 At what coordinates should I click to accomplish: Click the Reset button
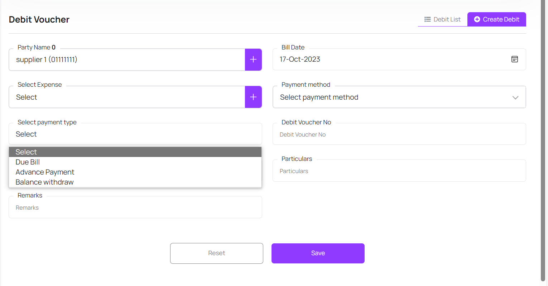click(x=216, y=253)
